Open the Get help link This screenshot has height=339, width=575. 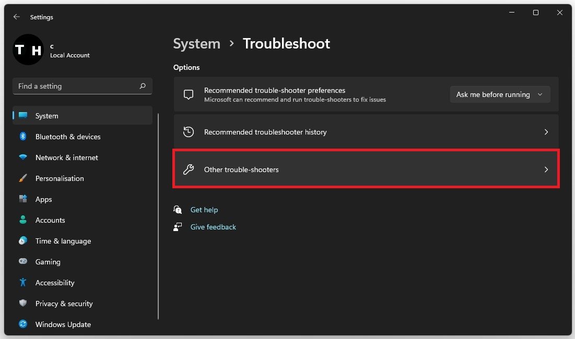(x=204, y=210)
